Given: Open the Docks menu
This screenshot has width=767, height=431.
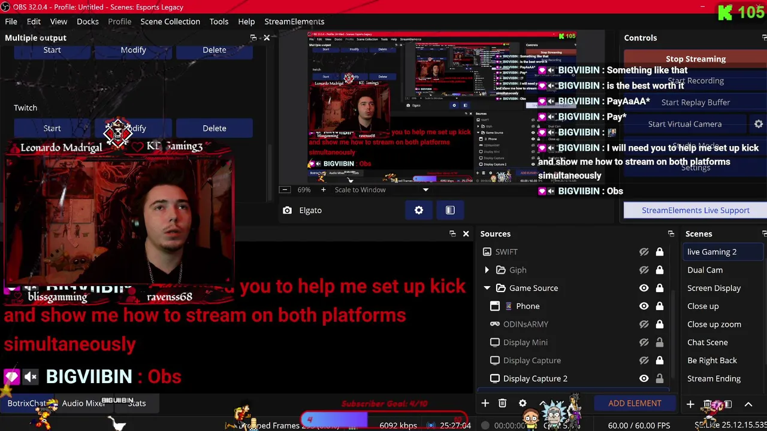Looking at the screenshot, I should [87, 22].
